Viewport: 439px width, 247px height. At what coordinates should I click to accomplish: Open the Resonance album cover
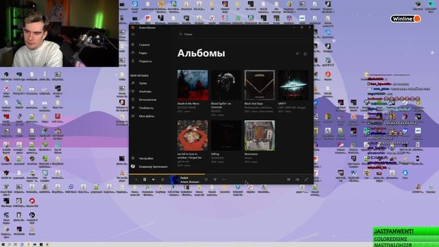click(x=259, y=136)
